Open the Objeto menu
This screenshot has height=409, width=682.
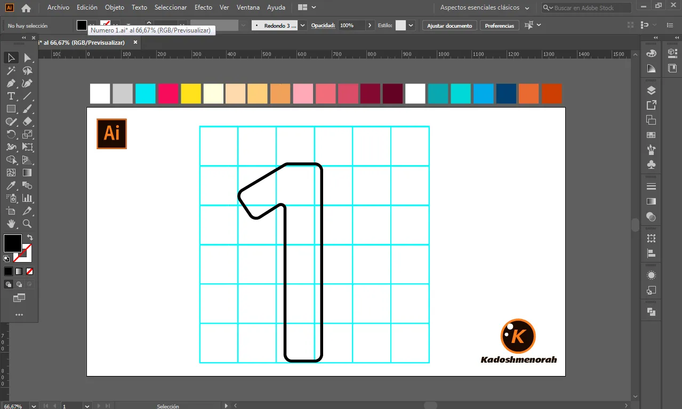tap(115, 7)
